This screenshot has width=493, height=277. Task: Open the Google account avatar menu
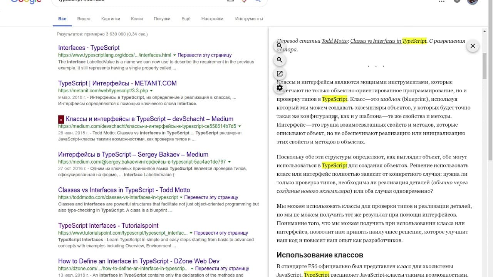(472, 1)
